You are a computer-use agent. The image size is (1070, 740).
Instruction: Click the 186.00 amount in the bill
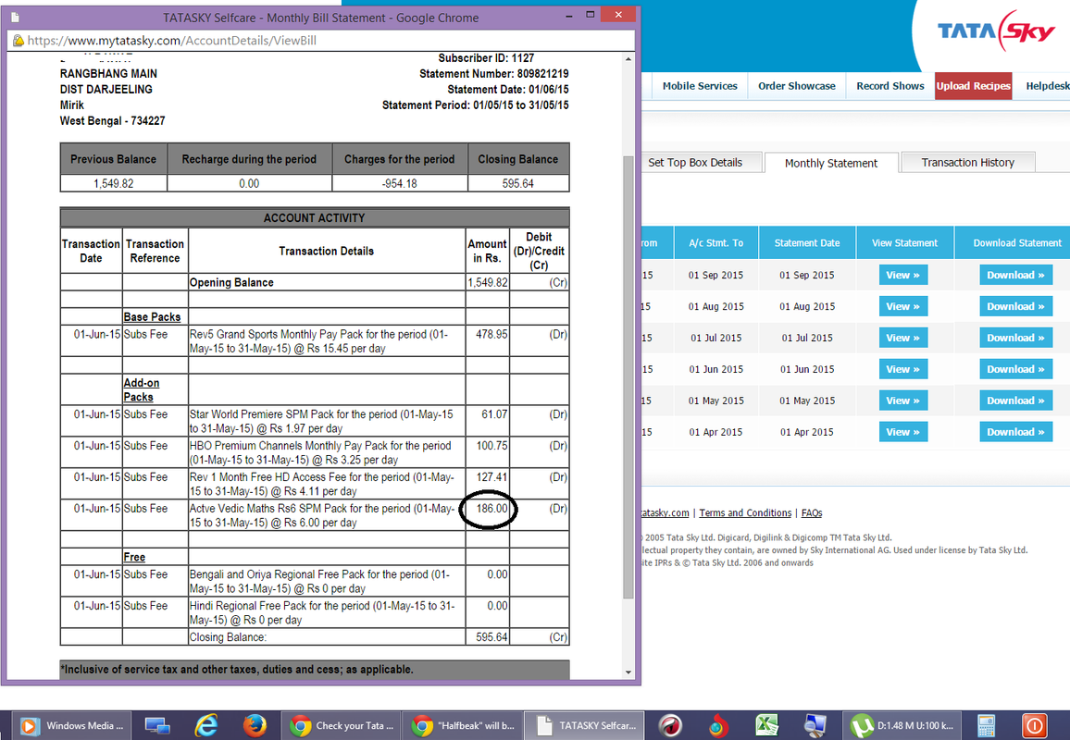coord(491,509)
